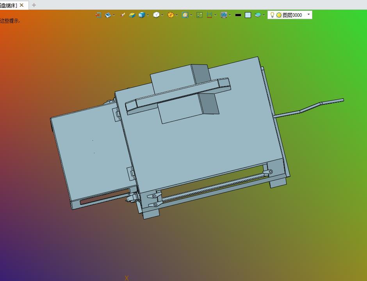Click the light blue face color swatch
This screenshot has height=281, width=367.
[248, 15]
